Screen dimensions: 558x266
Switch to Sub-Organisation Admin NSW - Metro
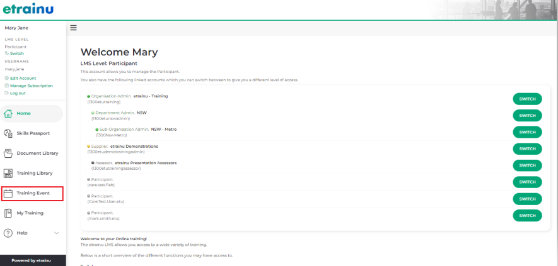click(x=527, y=132)
